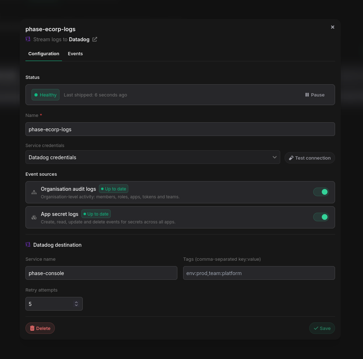Save the configuration changes
The width and height of the screenshot is (363, 359).
[x=322, y=328]
